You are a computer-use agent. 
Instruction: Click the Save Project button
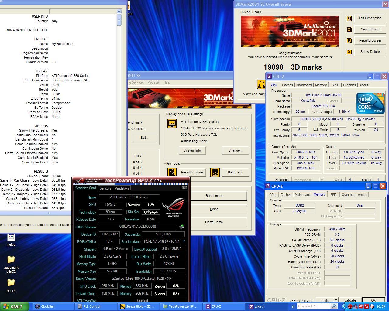point(370,29)
